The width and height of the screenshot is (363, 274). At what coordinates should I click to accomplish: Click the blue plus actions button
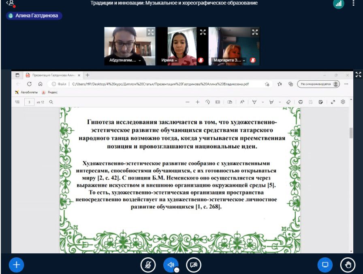coord(17,265)
